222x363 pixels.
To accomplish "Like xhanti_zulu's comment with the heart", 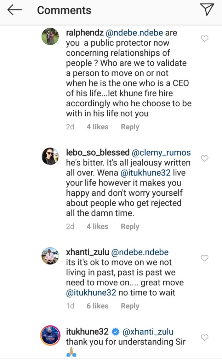I will [205, 258].
